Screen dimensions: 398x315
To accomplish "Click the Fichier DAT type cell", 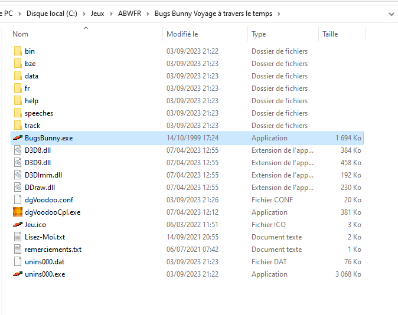I will pos(269,262).
